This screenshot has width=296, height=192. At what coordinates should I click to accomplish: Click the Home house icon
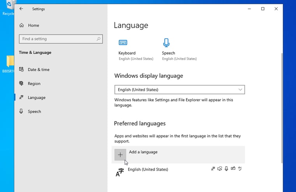coord(21,25)
